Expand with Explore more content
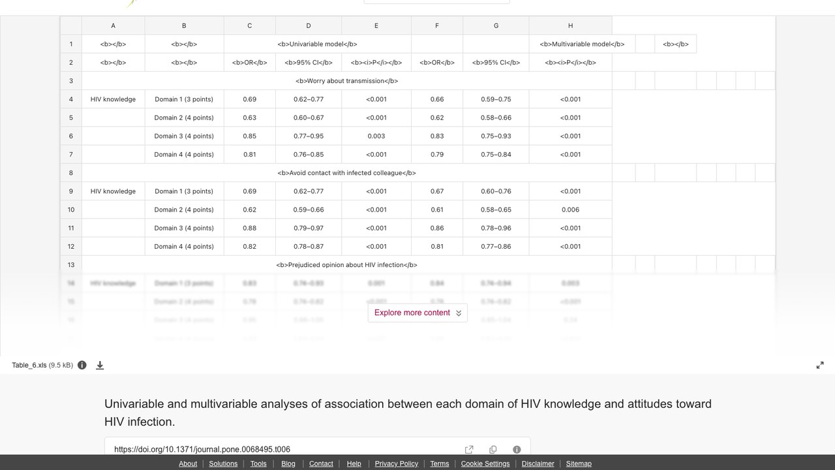The image size is (835, 470). 417,313
